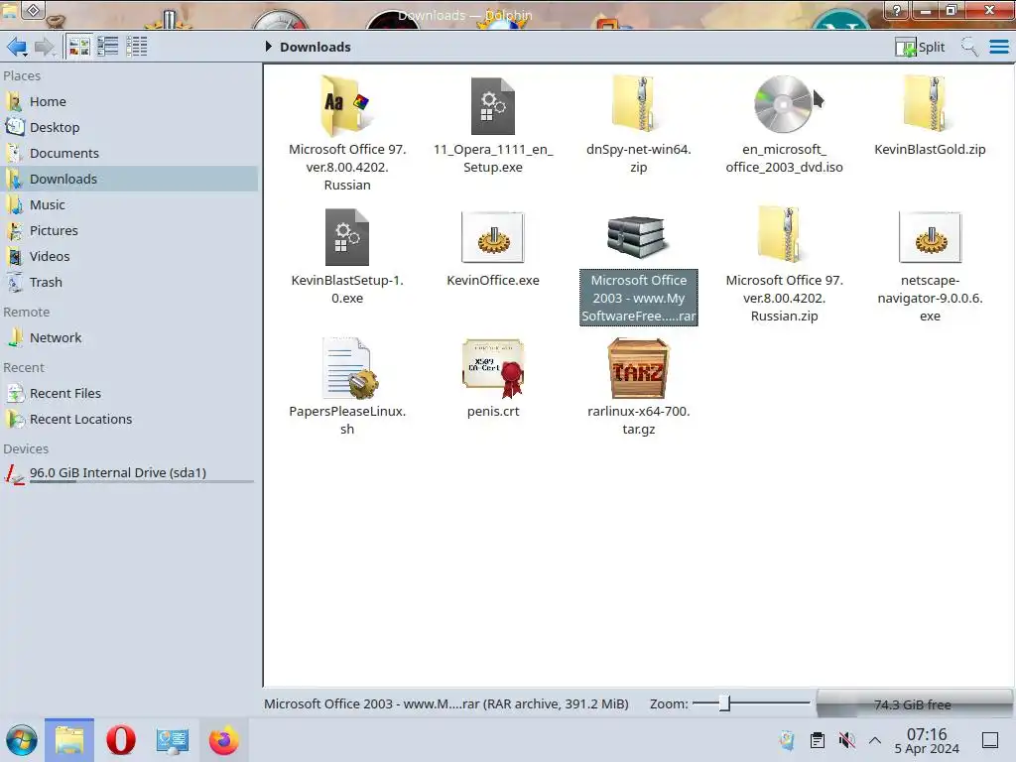Click the window help question mark button
This screenshot has width=1016, height=762.
click(897, 10)
